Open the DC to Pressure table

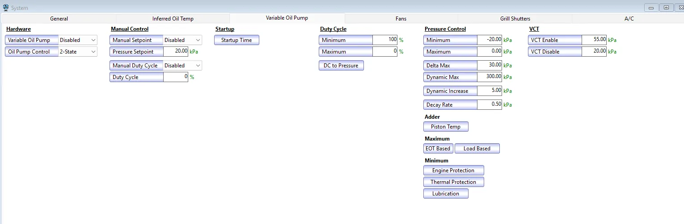tap(341, 66)
